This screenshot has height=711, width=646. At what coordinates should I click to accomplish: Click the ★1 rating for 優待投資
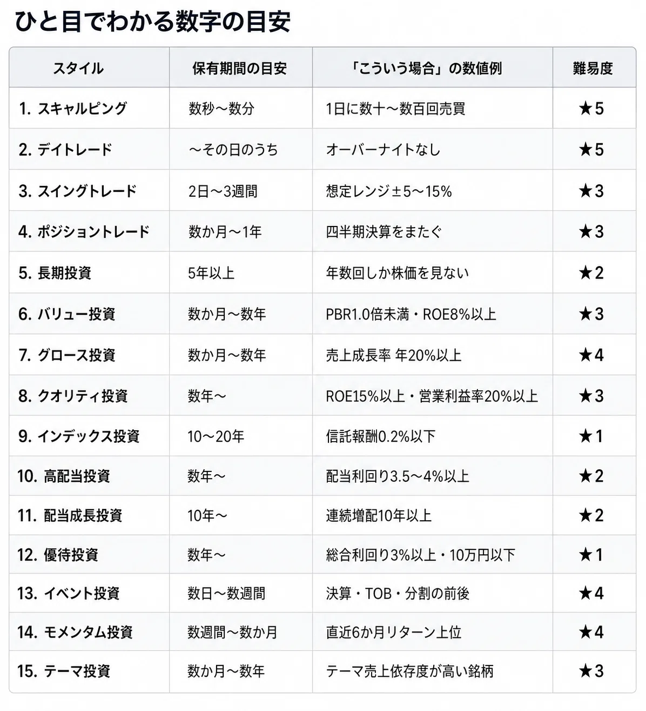pos(591,555)
